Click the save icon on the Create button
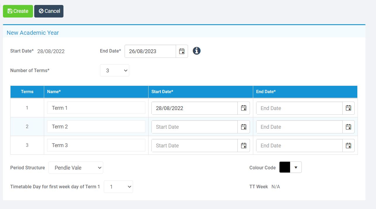The height and width of the screenshot is (209, 376). click(10, 11)
